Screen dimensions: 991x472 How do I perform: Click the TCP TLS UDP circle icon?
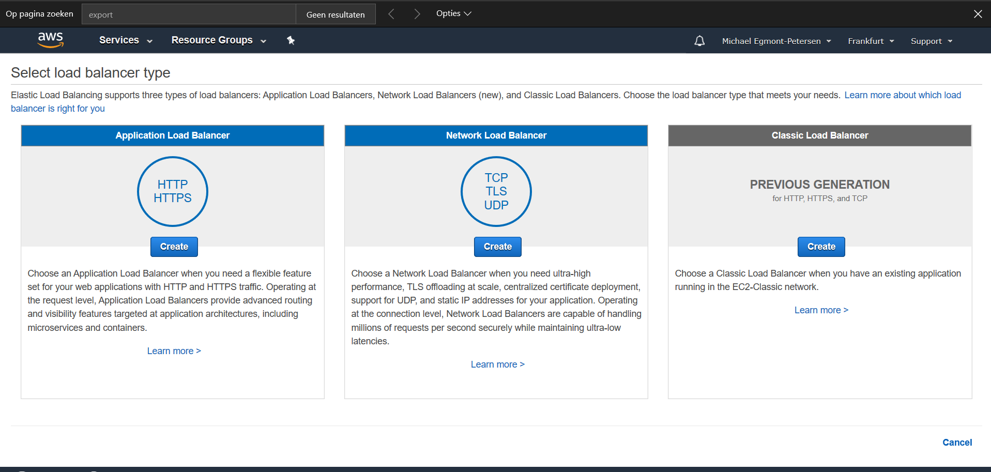click(x=496, y=191)
